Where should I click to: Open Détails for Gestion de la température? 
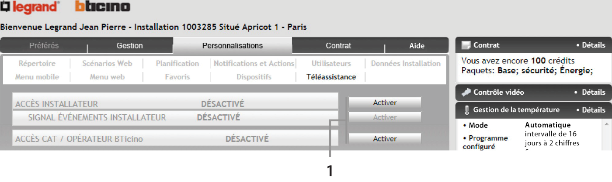pos(591,110)
